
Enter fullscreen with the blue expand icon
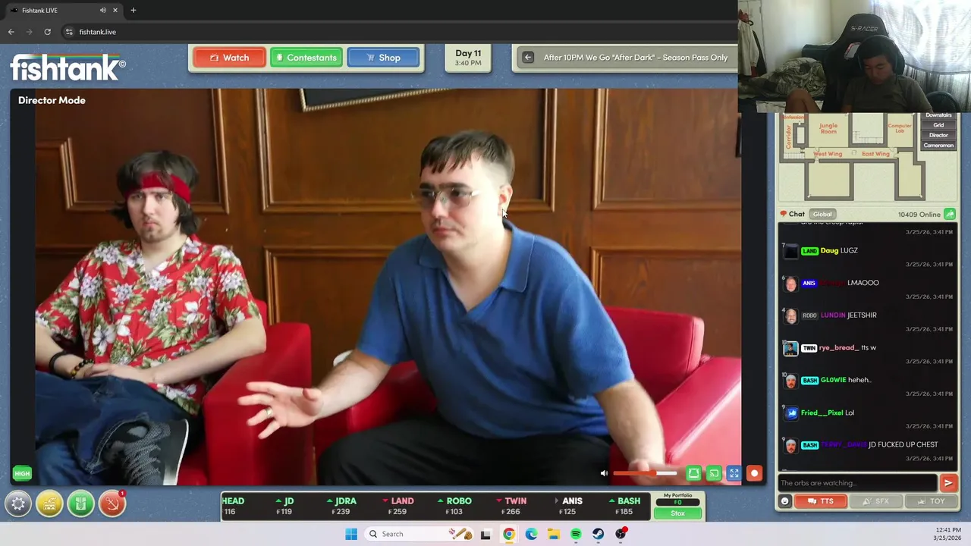click(x=734, y=473)
